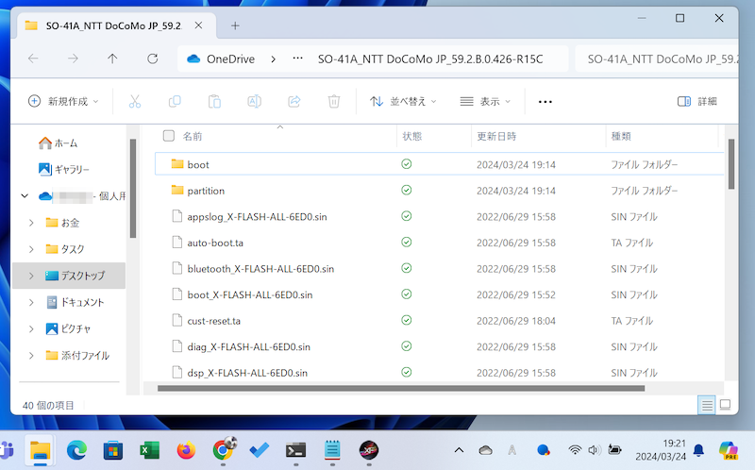Switch to large thumbnails view icon
Image resolution: width=755 pixels, height=470 pixels.
point(725,405)
